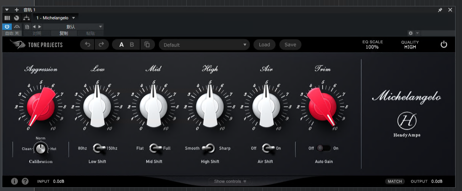This screenshot has height=191, width=462.
Task: Click the Calibration rotary switch
Action: [x=40, y=148]
